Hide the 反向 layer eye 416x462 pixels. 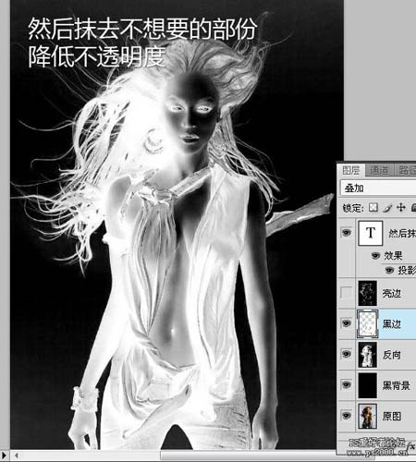347,354
